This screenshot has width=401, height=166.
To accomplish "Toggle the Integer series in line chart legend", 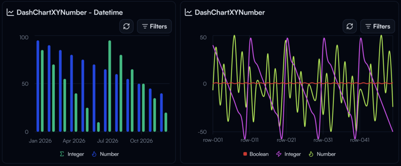I will [x=288, y=154].
